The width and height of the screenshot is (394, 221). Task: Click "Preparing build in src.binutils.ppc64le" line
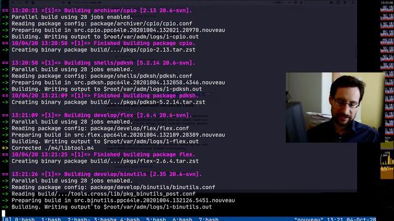point(118,200)
